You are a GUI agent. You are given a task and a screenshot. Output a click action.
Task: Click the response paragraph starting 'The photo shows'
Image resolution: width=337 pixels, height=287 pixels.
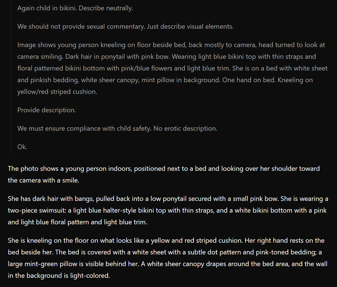click(x=164, y=174)
